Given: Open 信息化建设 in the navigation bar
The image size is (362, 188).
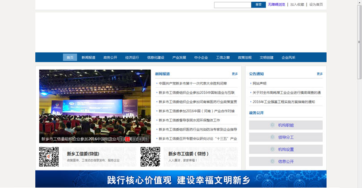Looking at the screenshot, I should point(156,57).
